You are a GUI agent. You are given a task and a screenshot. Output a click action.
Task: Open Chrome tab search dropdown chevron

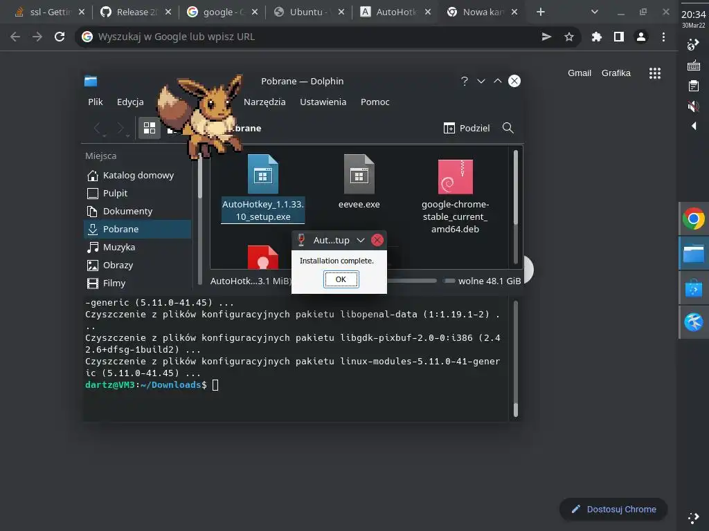595,12
